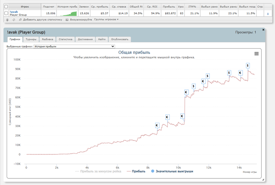Open the chart hamburger menu icon
This screenshot has width=275, height=185.
pyautogui.click(x=257, y=54)
